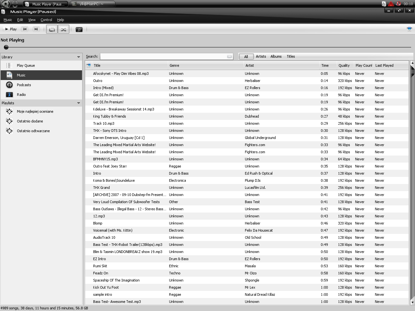This screenshot has width=415, height=311.
Task: Sort the song list by Genre column
Action: click(x=174, y=65)
